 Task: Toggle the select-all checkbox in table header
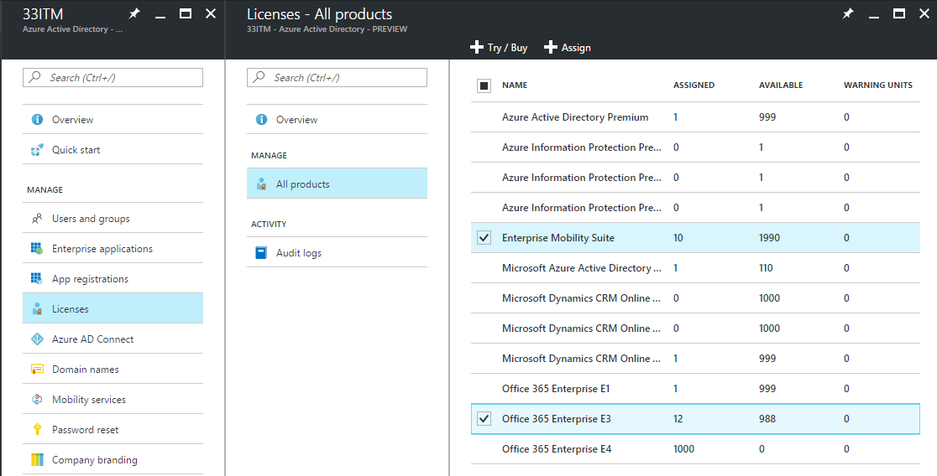484,85
